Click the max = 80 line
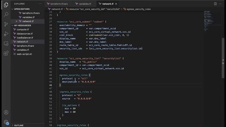Screen dimensions: 226x127 (x=70, y=112)
